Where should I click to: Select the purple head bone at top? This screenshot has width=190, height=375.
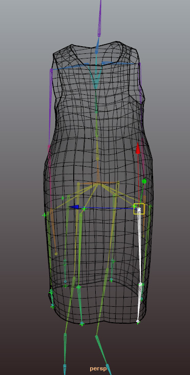100,18
